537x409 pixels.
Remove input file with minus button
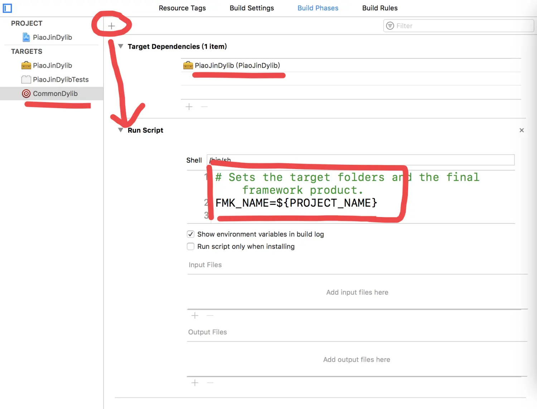tap(210, 316)
